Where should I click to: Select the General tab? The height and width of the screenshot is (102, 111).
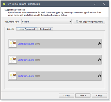click(x=10, y=29)
